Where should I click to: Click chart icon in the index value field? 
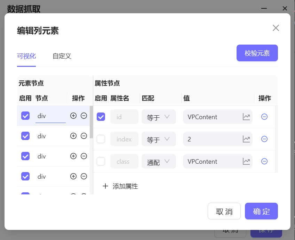[246, 139]
